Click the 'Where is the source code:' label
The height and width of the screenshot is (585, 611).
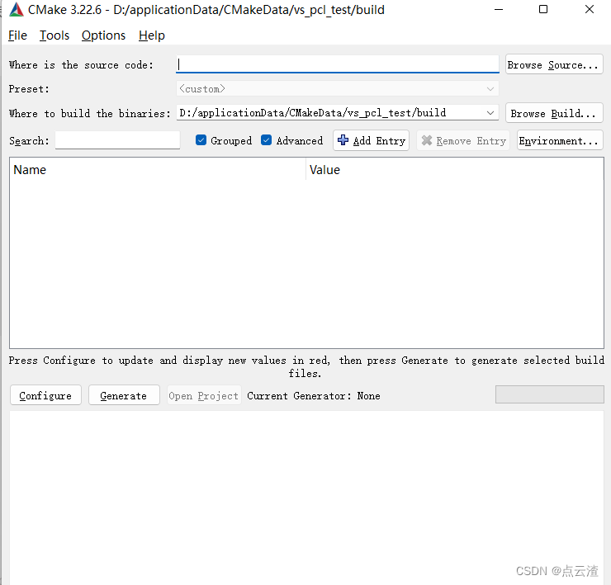[81, 64]
